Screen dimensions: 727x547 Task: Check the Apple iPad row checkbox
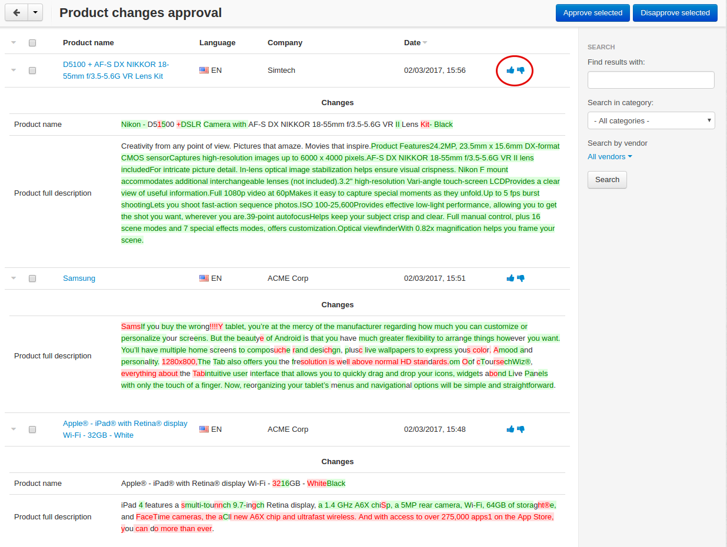[x=32, y=429]
